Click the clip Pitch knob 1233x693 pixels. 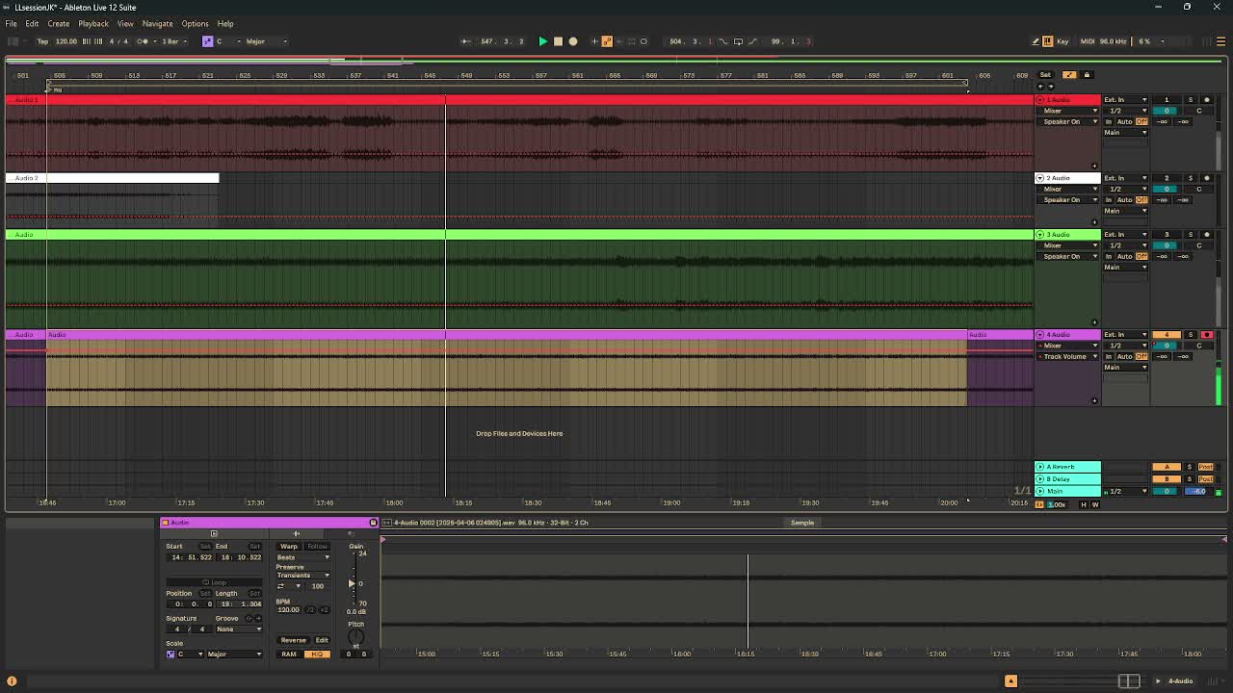point(355,636)
